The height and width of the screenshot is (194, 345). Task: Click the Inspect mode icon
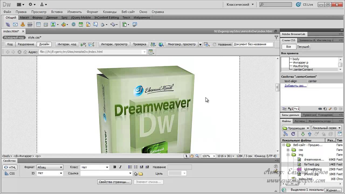click(x=91, y=44)
